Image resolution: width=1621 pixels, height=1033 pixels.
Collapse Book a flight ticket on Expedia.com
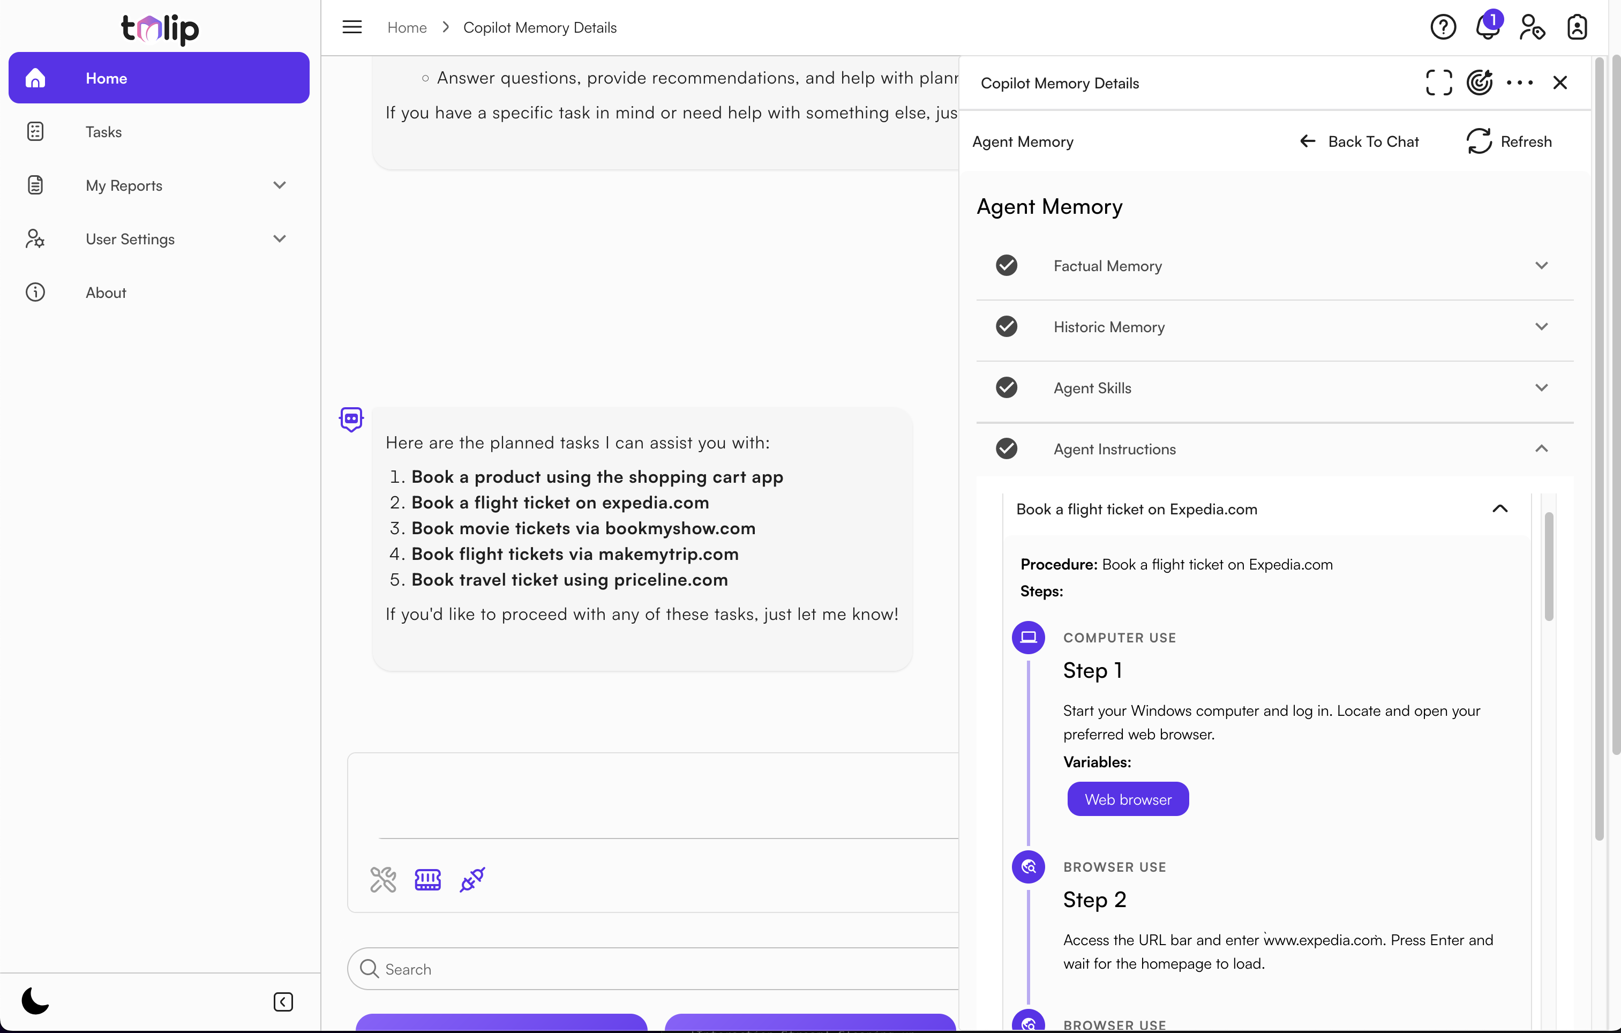click(x=1499, y=509)
